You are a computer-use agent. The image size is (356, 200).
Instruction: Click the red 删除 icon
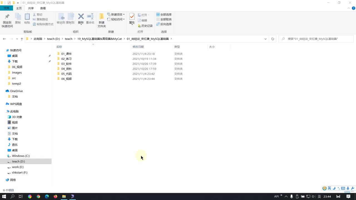click(81, 16)
